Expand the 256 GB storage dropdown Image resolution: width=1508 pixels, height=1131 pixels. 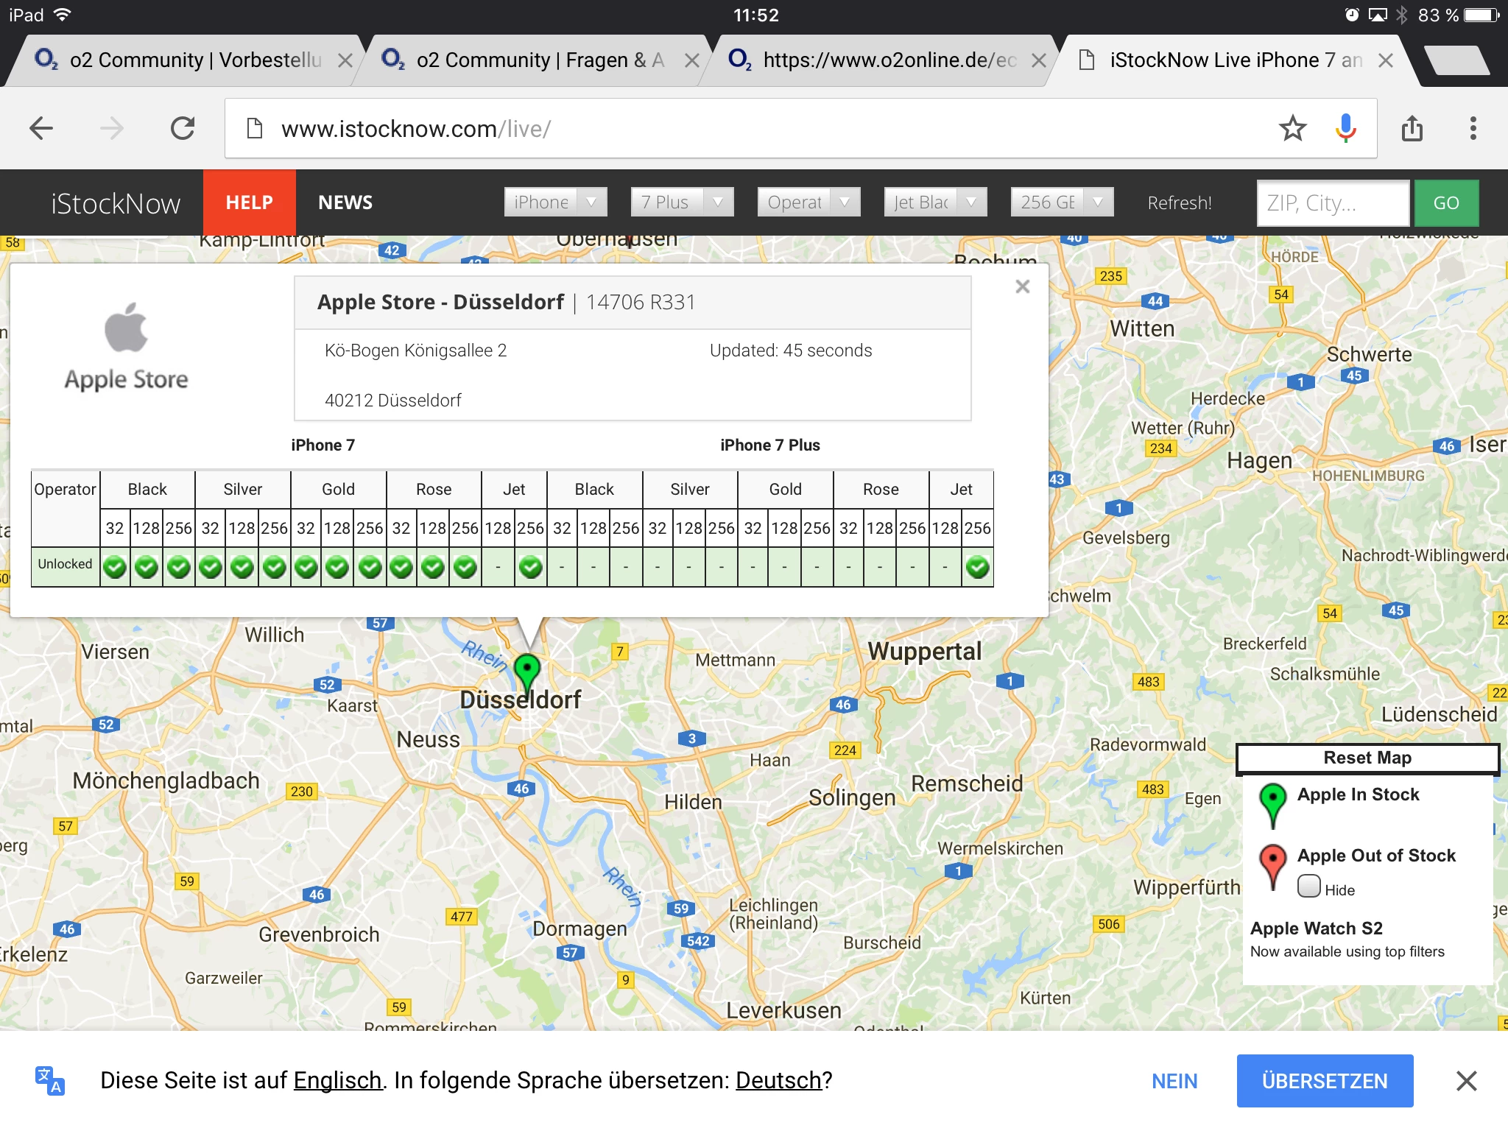click(x=1062, y=202)
